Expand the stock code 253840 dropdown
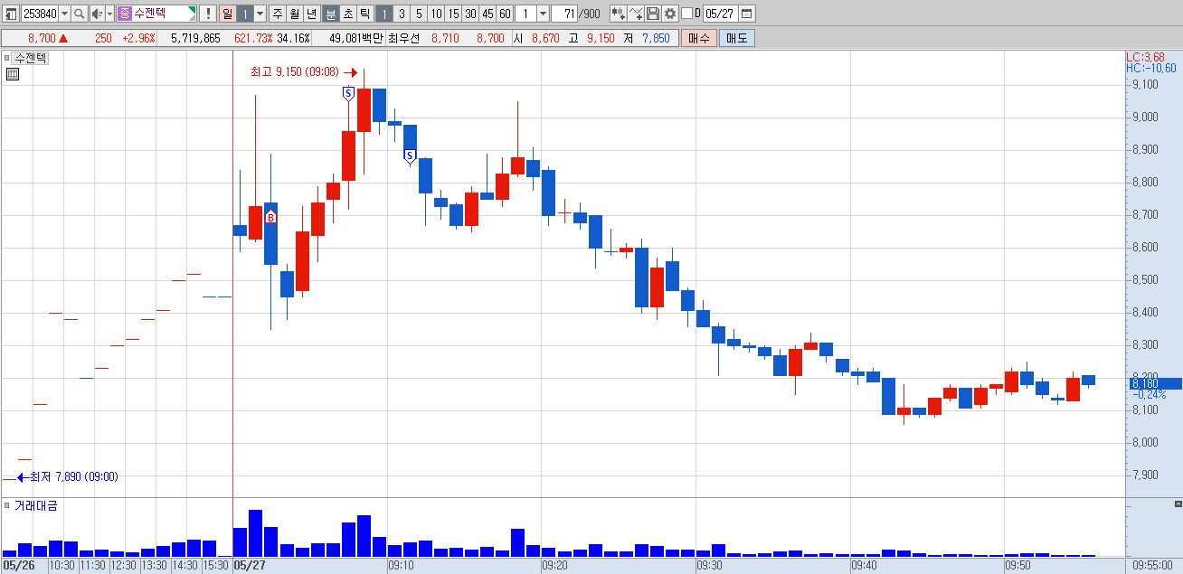 pos(64,14)
